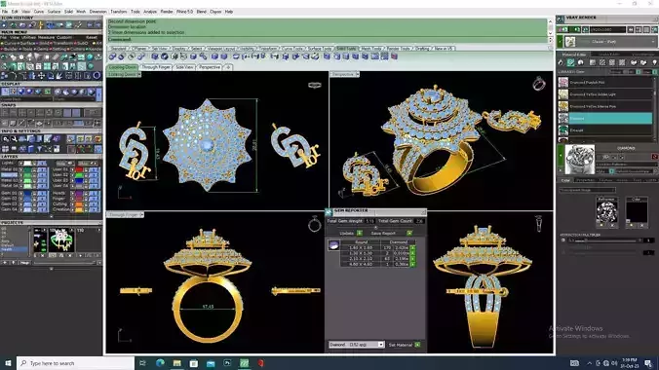The image size is (659, 370).
Task: Click the ring project thumbnail in Projects panel
Action: [x=61, y=240]
